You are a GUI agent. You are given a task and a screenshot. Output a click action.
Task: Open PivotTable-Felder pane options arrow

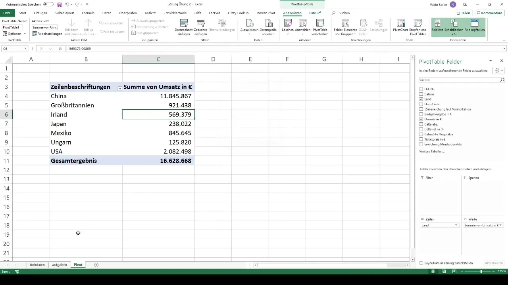tap(491, 61)
